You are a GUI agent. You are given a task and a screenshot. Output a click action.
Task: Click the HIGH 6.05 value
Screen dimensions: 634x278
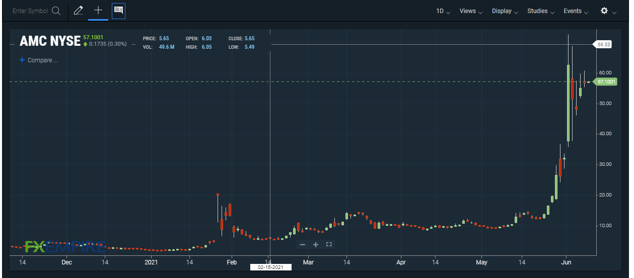point(206,47)
